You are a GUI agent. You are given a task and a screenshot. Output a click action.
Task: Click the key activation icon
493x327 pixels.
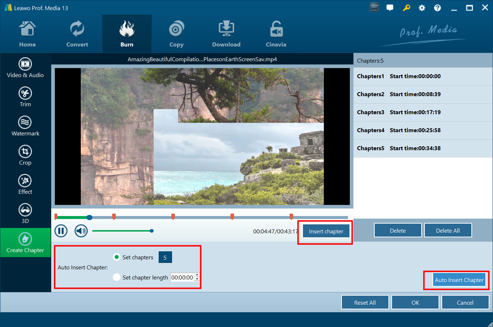pos(406,8)
